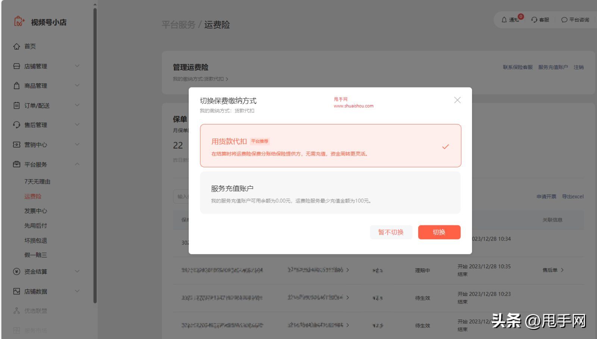Click the 店铺管理 store icon

(x=16, y=66)
